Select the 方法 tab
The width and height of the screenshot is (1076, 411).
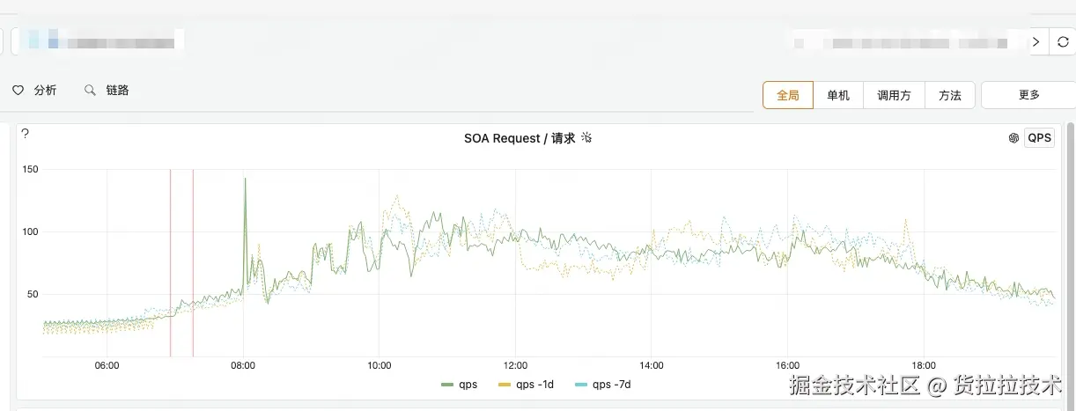point(950,95)
